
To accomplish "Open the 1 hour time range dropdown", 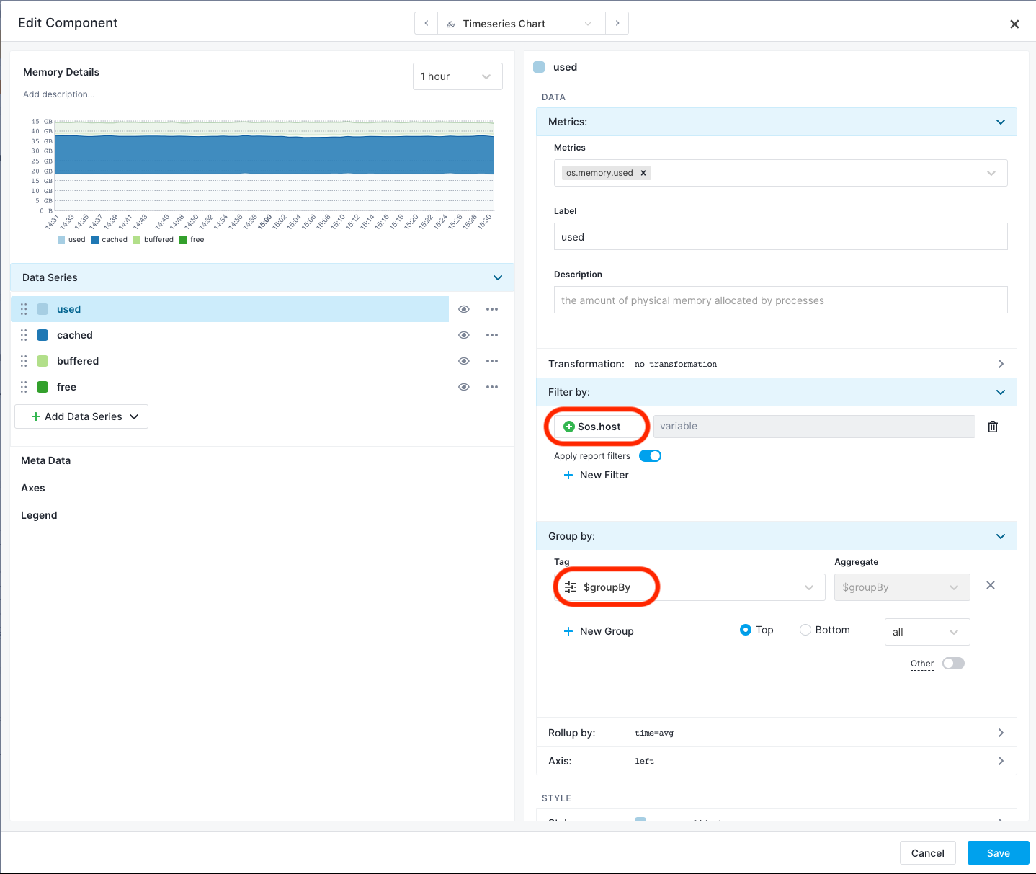I will [x=457, y=76].
